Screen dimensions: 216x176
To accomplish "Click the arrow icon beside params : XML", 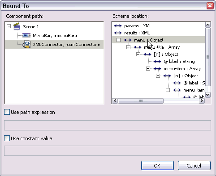I will (x=118, y=26).
